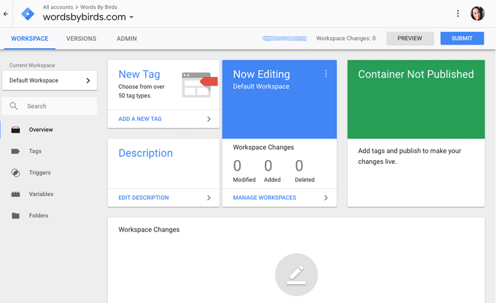Click the blue Submit button

[462, 38]
